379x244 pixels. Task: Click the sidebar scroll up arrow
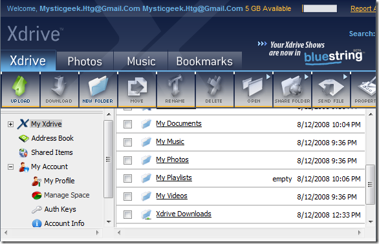point(109,114)
